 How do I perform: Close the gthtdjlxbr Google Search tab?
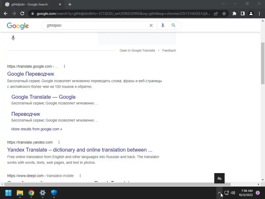60,5
